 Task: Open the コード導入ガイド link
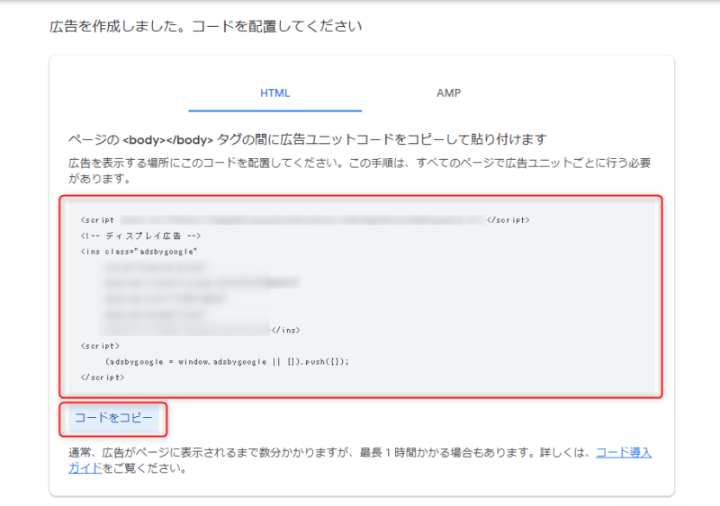point(623,453)
